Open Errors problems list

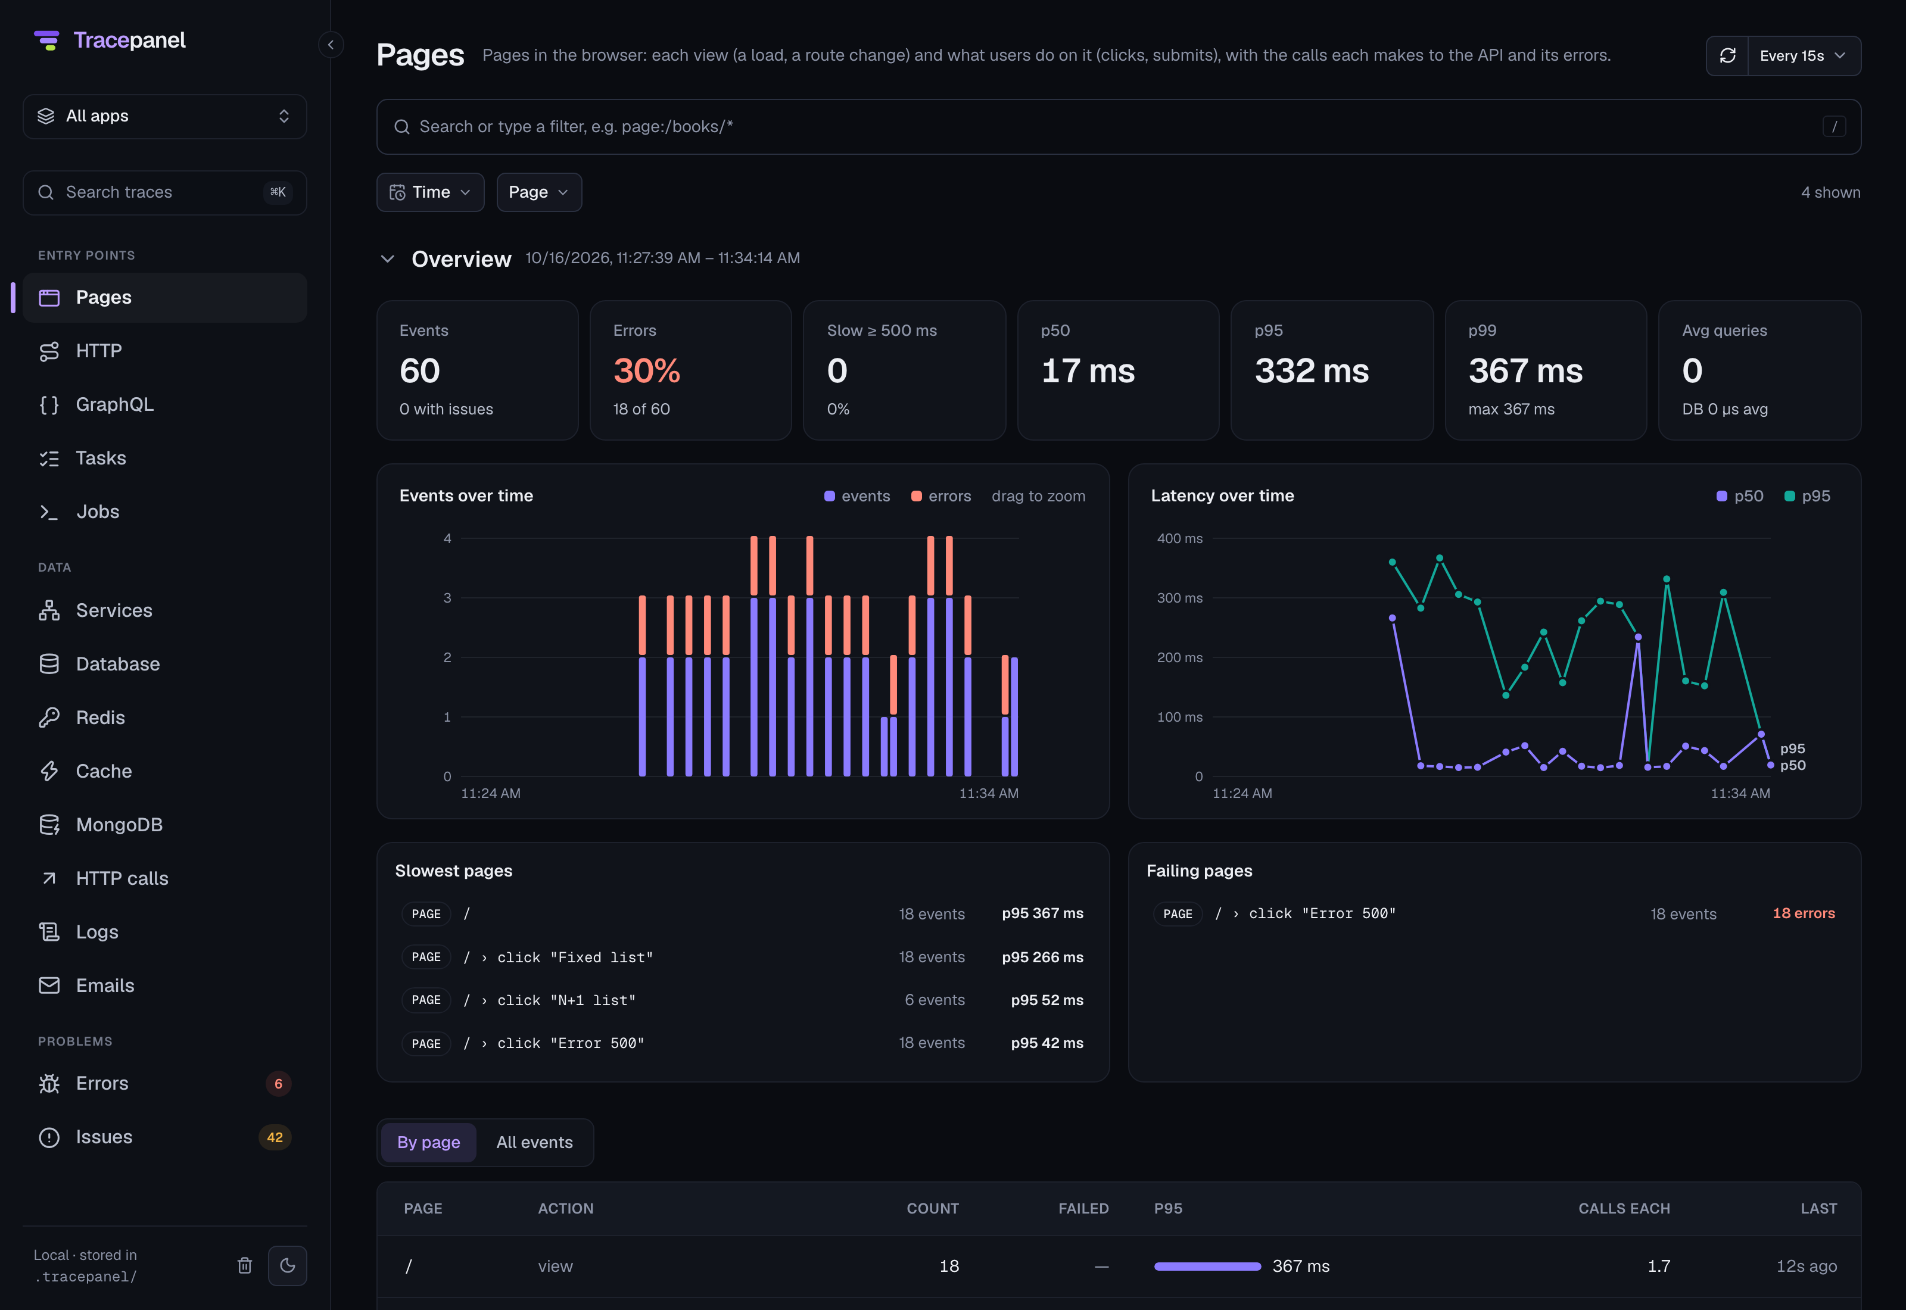[x=165, y=1084]
